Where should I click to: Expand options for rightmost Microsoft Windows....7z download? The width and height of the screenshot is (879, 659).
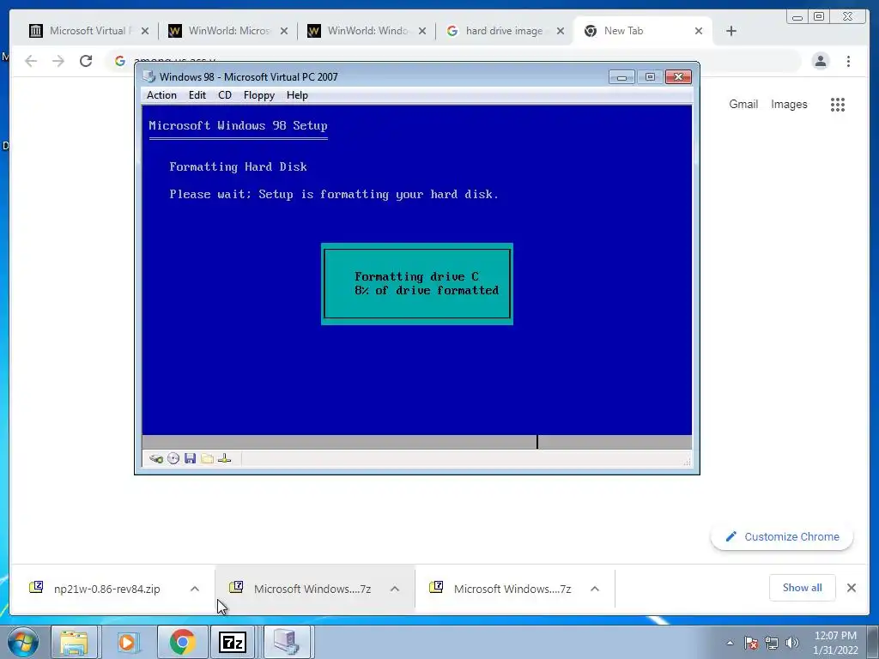(595, 589)
